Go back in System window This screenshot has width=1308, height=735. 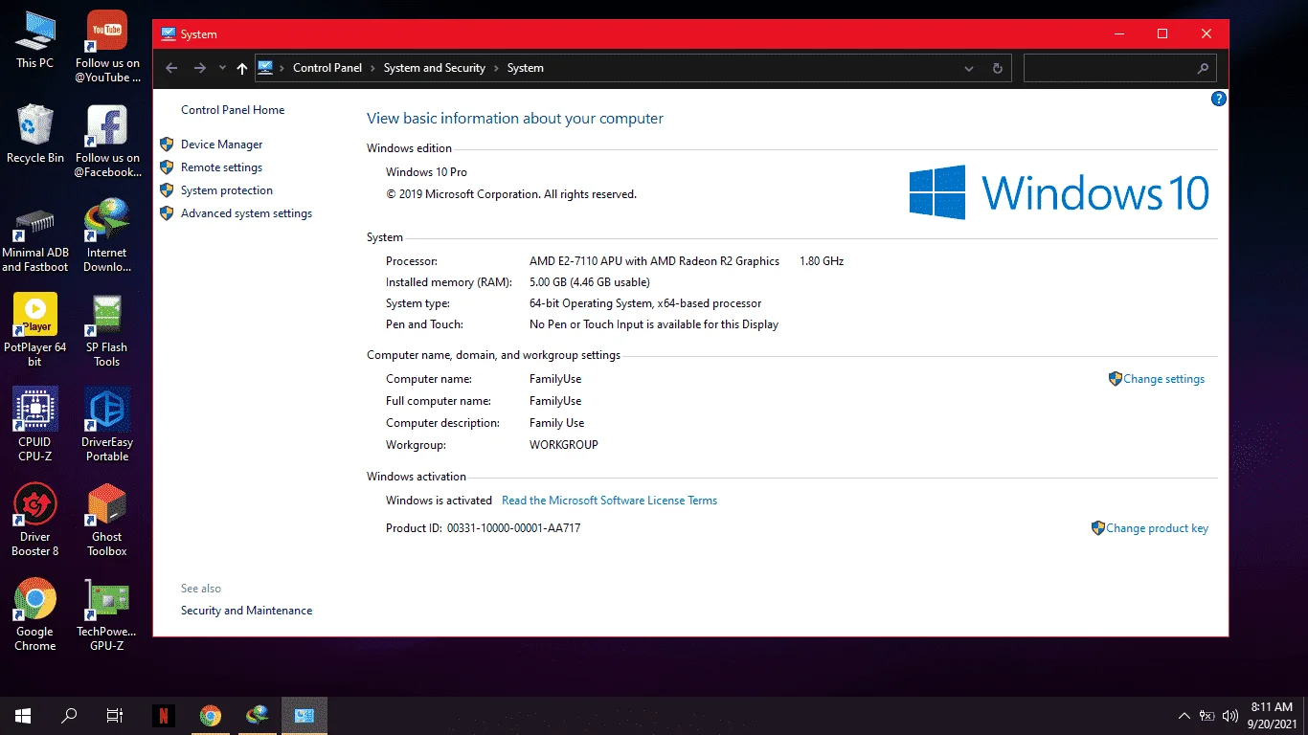[171, 68]
